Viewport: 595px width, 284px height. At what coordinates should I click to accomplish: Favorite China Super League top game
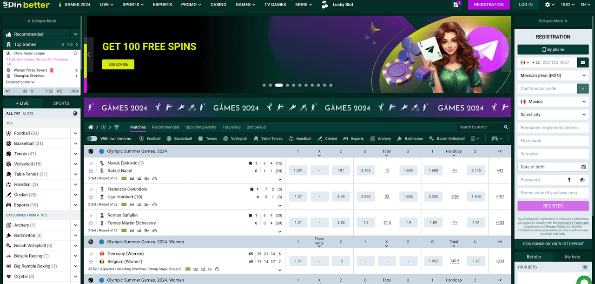tap(76, 54)
